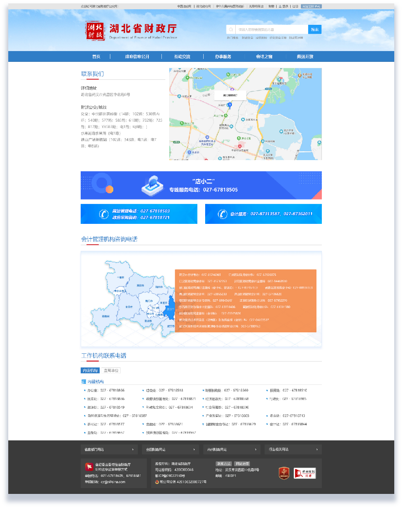The image size is (403, 509).
Task: Click the 店小二 hotline robot icon
Action: pos(153,186)
